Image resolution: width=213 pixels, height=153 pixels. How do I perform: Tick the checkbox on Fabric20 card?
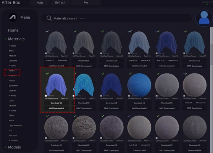pos(101,95)
